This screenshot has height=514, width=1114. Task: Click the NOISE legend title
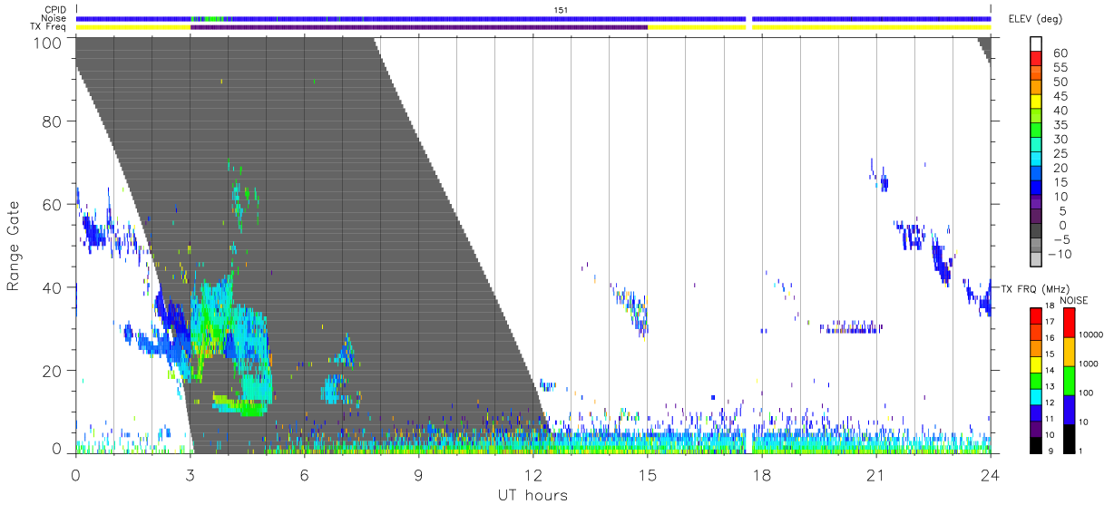(x=1075, y=300)
